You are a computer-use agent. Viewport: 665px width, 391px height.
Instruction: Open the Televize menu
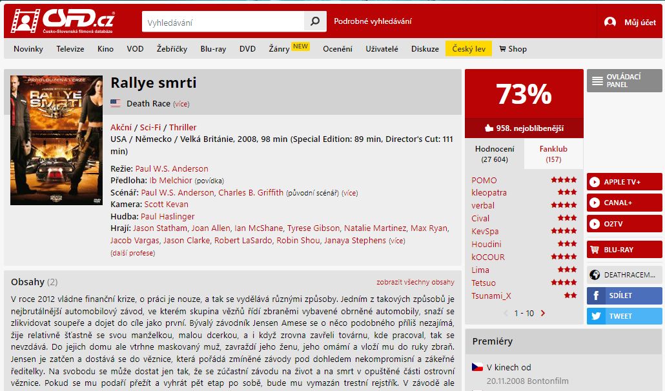(x=70, y=49)
